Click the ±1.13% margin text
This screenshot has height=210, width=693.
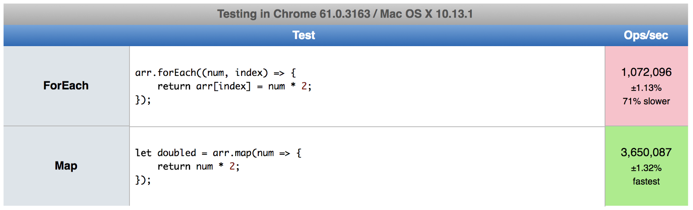(646, 88)
